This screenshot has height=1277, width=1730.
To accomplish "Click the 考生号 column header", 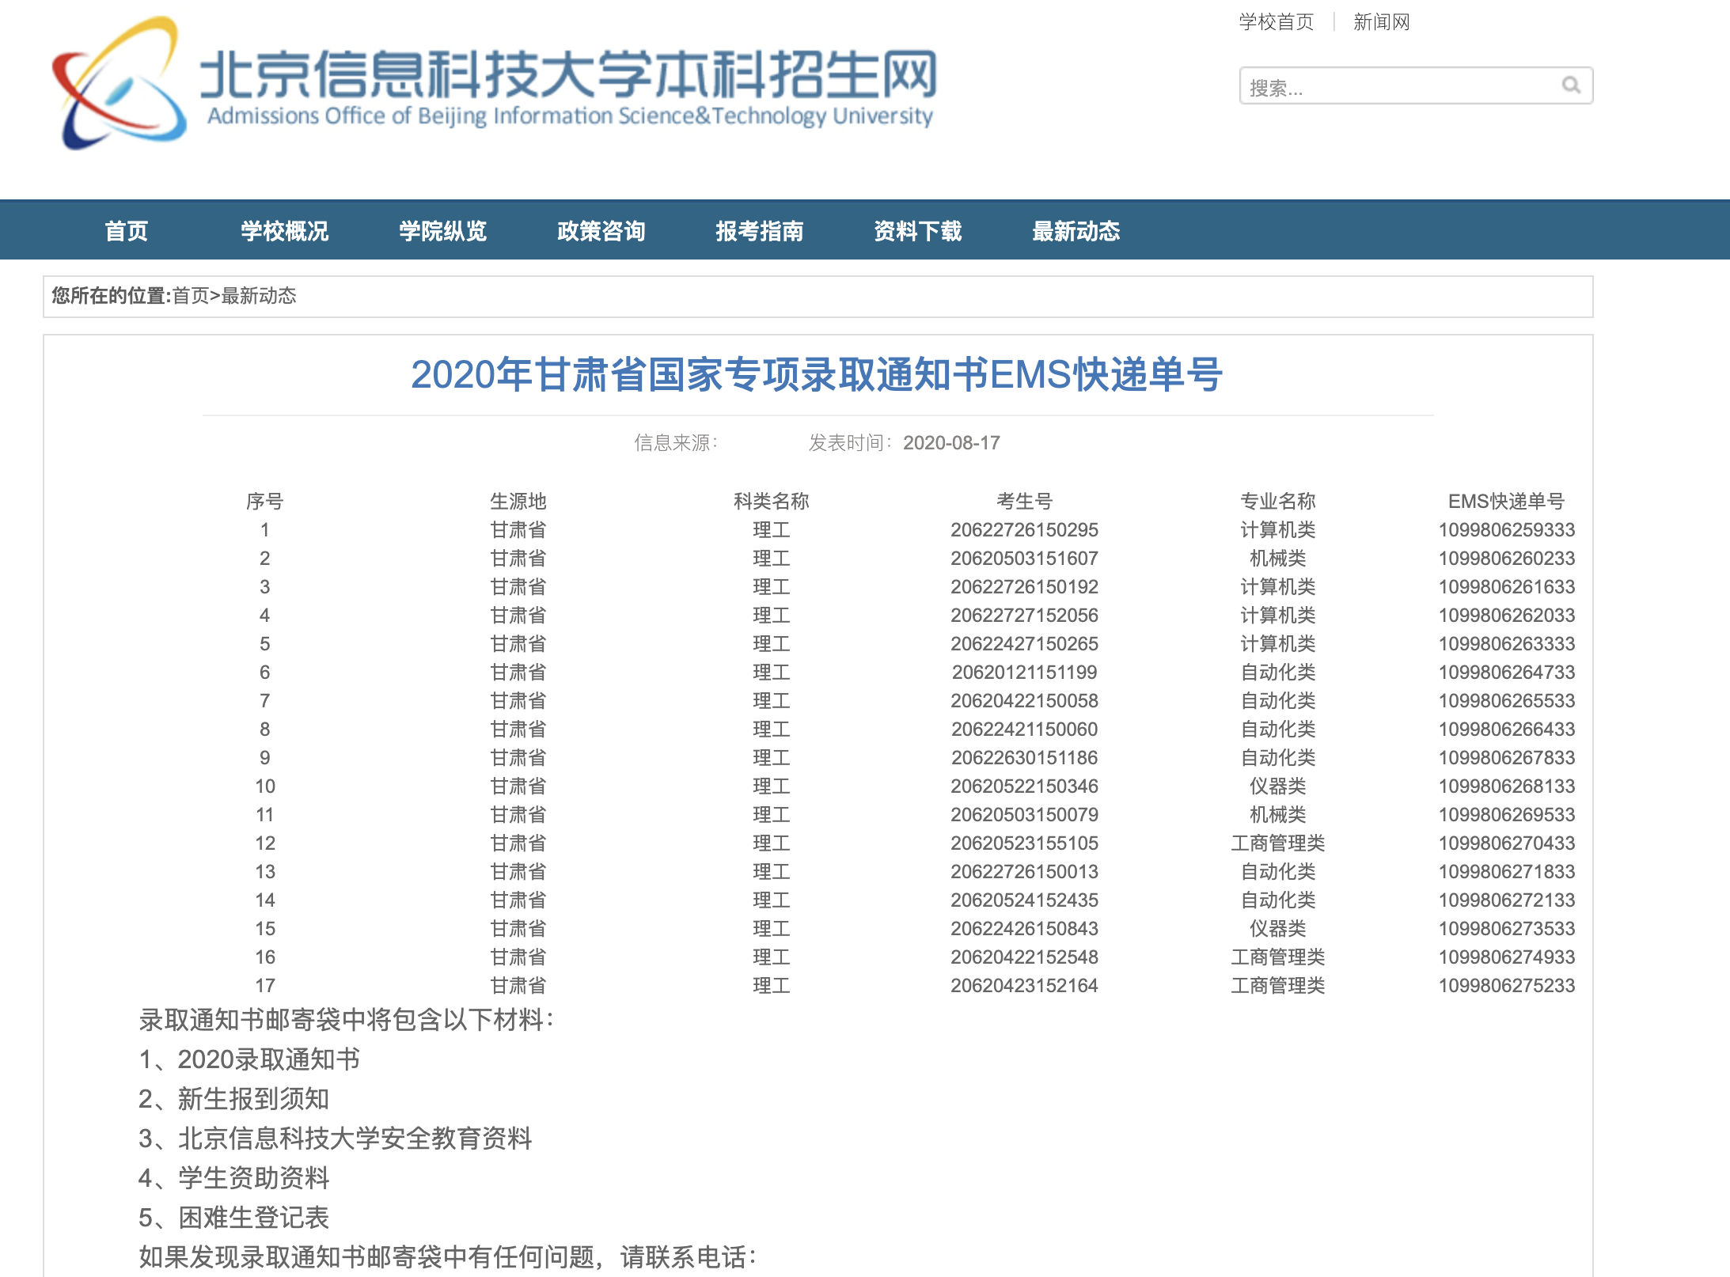I will click(x=1025, y=501).
